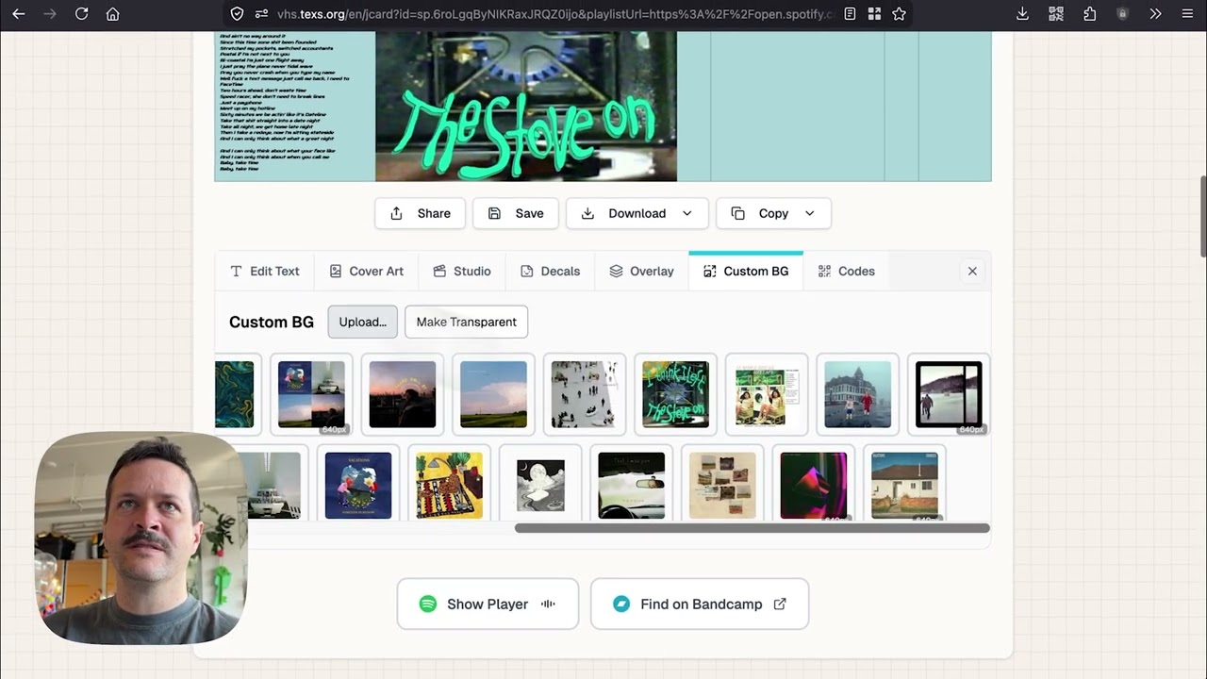The width and height of the screenshot is (1207, 679).
Task: Open the Decals tab
Action: coord(551,271)
